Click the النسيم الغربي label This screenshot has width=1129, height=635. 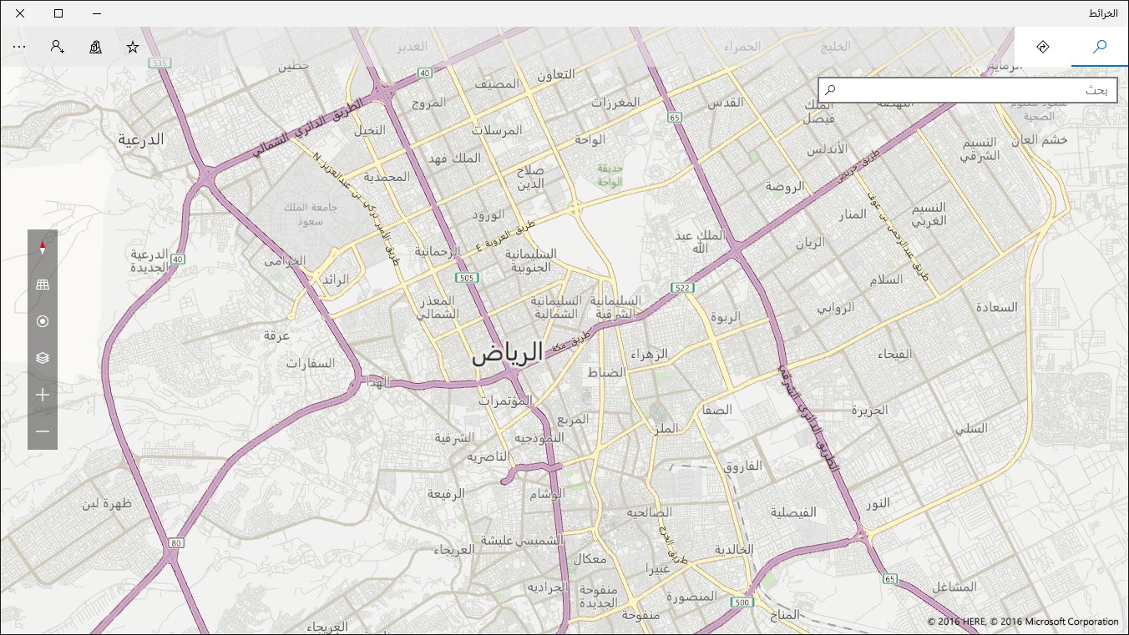click(x=929, y=214)
